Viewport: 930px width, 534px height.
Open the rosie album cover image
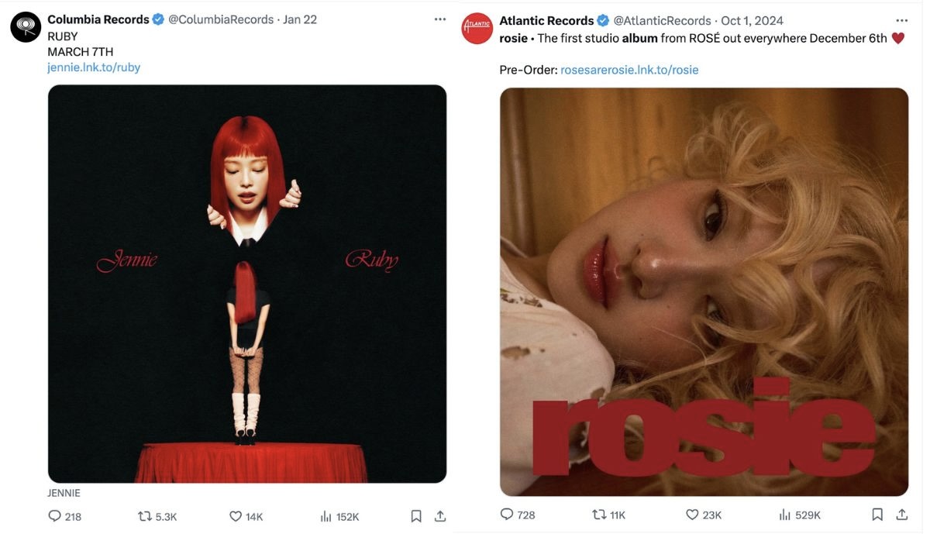[x=704, y=291]
